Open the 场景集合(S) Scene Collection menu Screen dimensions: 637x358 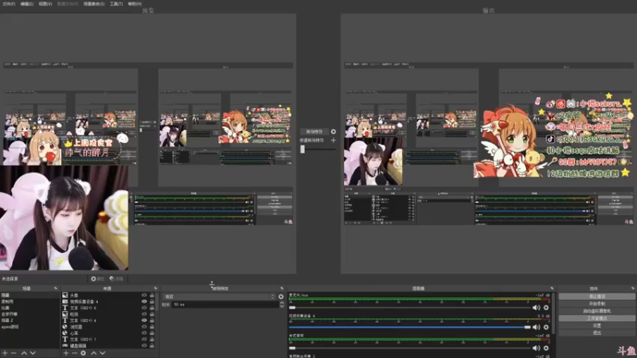[94, 4]
